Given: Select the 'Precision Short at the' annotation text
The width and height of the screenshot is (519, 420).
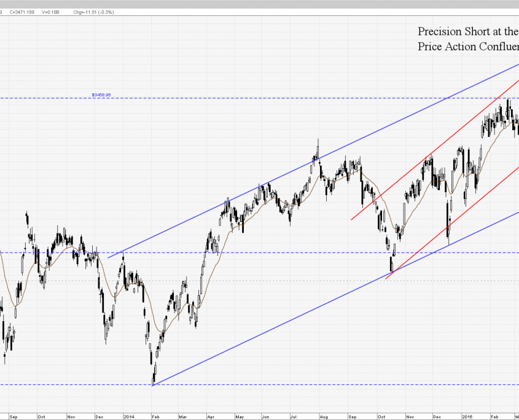Looking at the screenshot, I should (467, 31).
